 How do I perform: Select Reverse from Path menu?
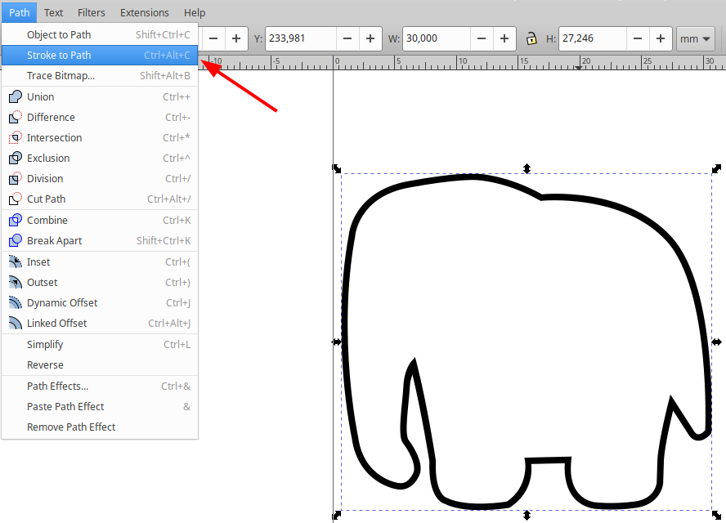coord(100,364)
